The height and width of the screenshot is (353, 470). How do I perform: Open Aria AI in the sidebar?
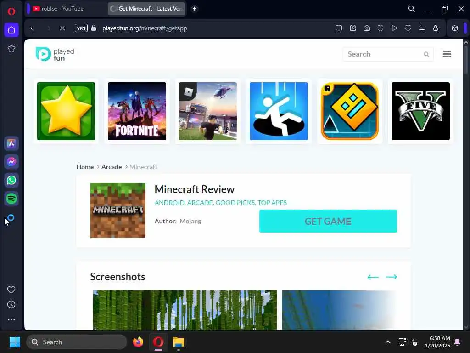[x=11, y=143]
